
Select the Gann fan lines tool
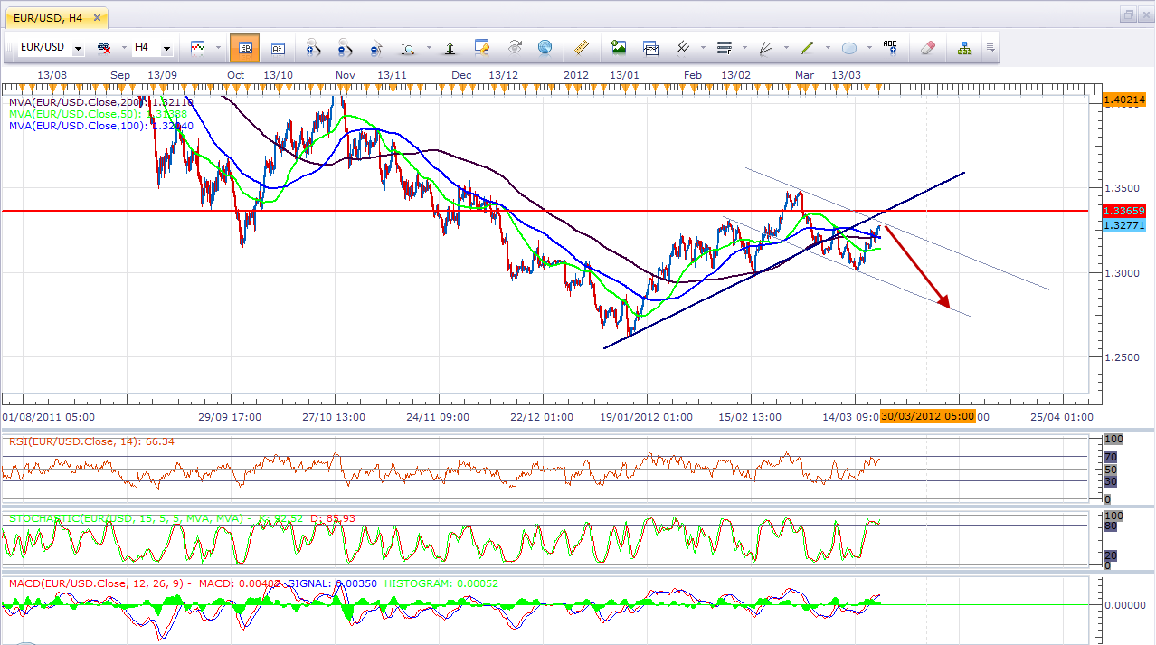pyautogui.click(x=765, y=47)
